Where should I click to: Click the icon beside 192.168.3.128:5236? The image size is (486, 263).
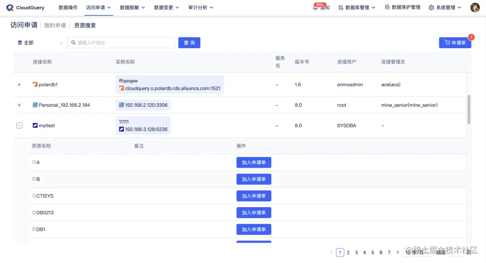[x=121, y=129]
